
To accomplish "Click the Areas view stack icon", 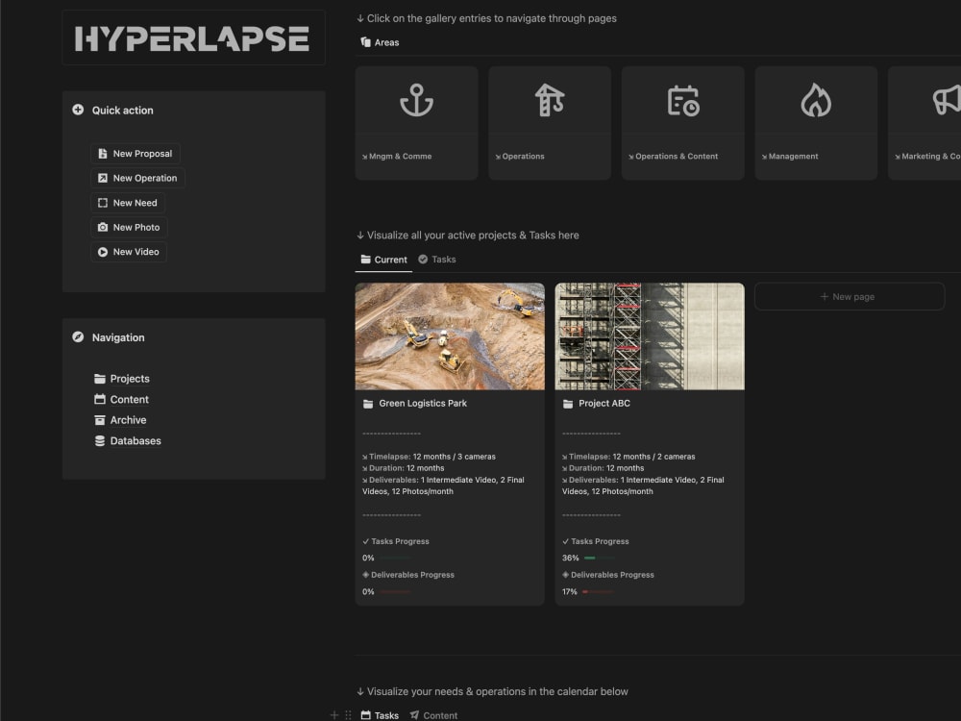I will coord(366,42).
